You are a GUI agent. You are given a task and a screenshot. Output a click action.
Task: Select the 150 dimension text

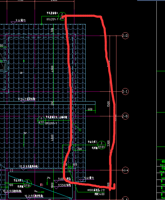tap(75, 165)
